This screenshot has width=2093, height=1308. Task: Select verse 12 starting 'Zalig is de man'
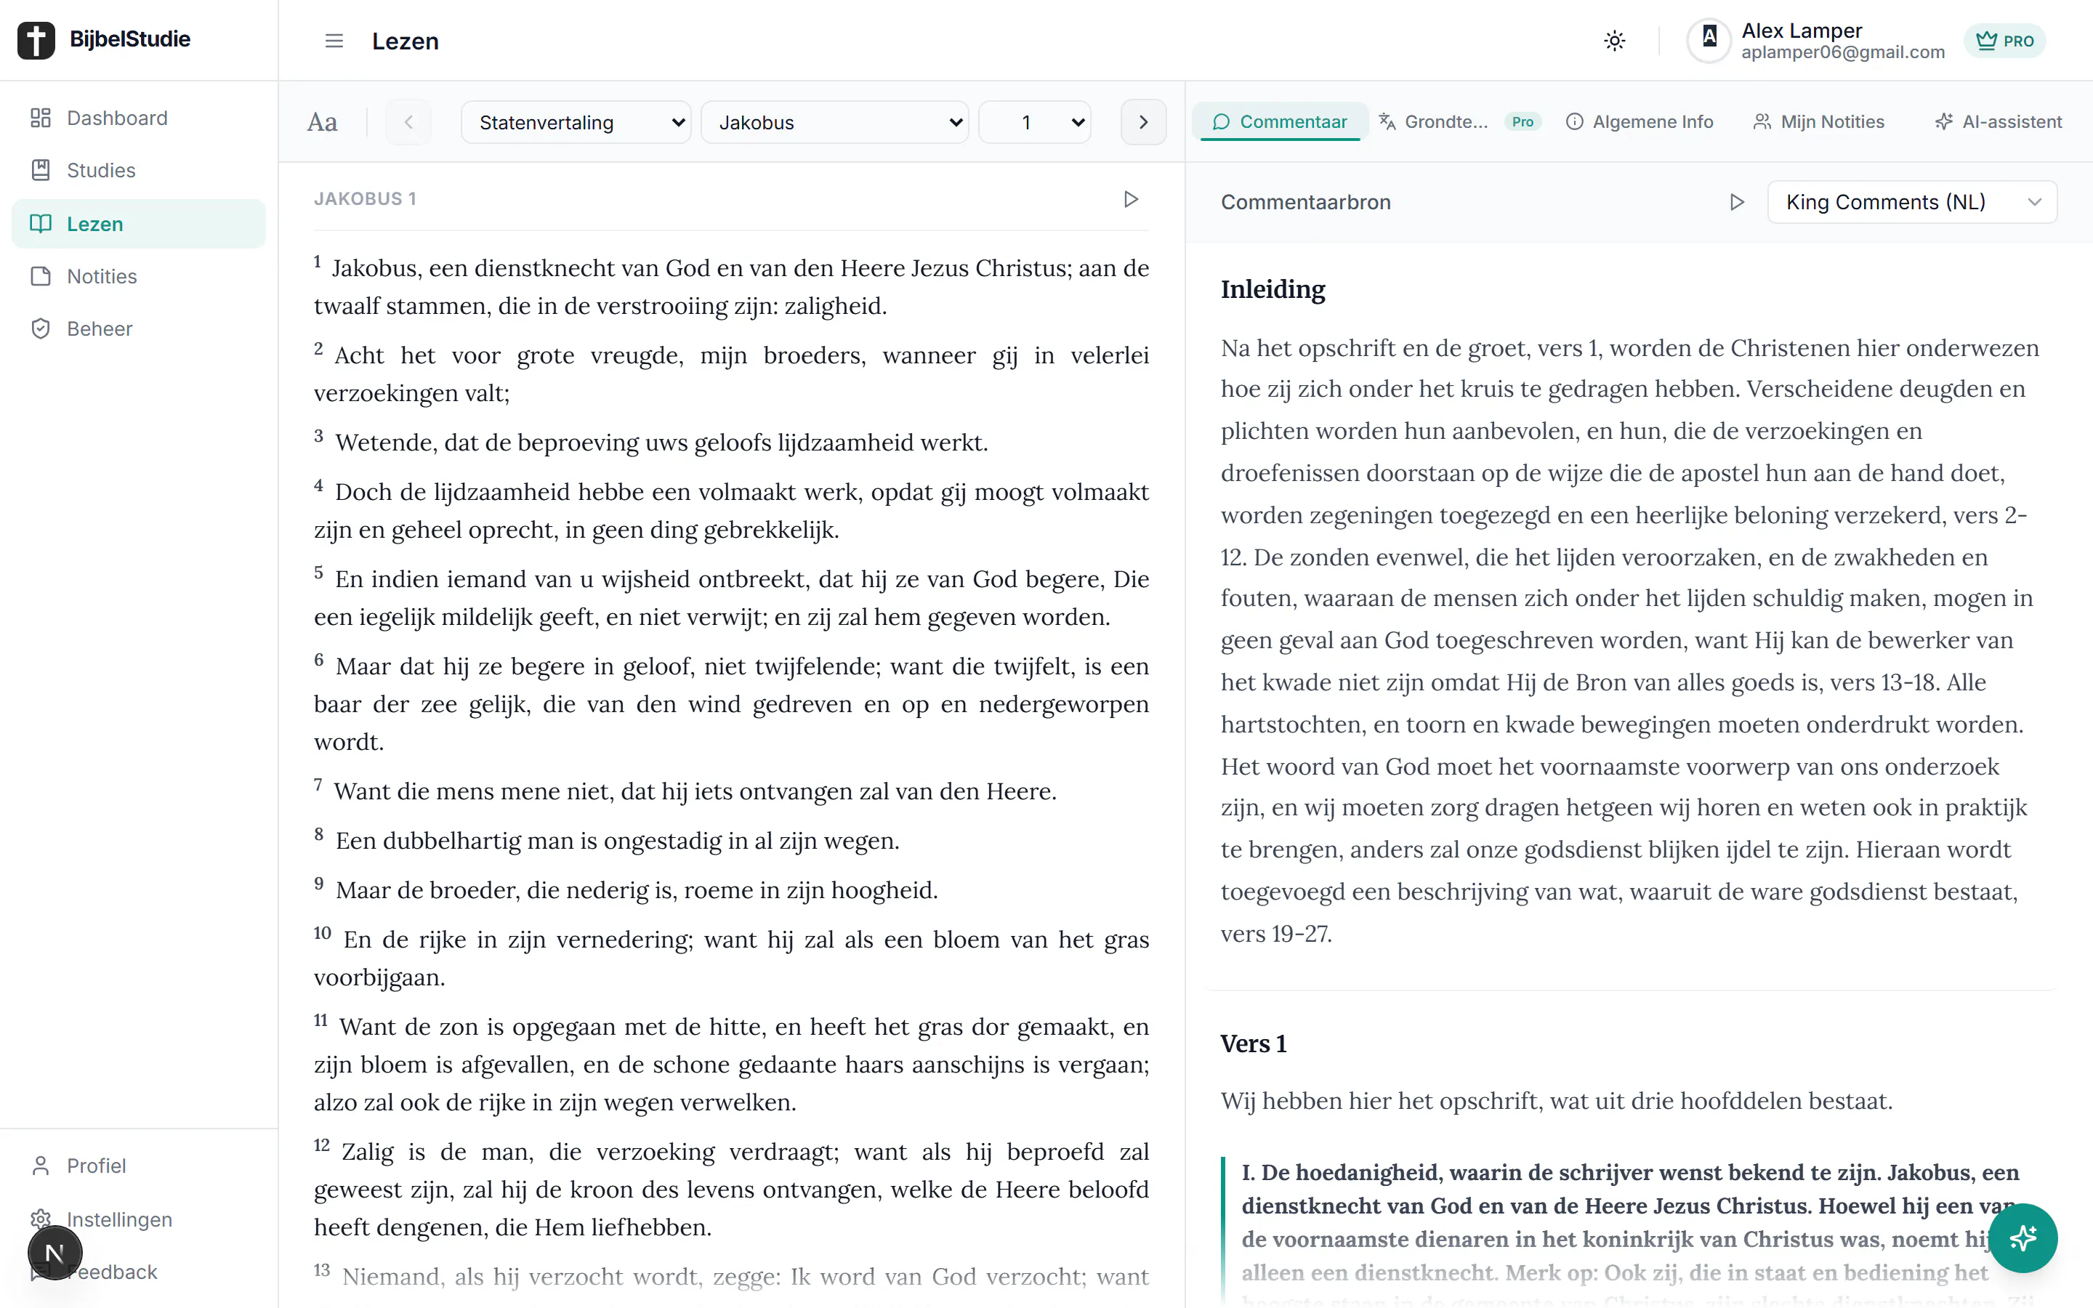(731, 1189)
